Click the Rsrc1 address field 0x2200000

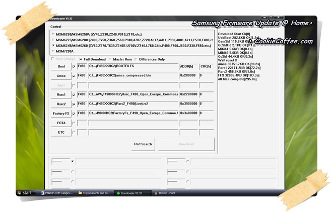(x=188, y=94)
